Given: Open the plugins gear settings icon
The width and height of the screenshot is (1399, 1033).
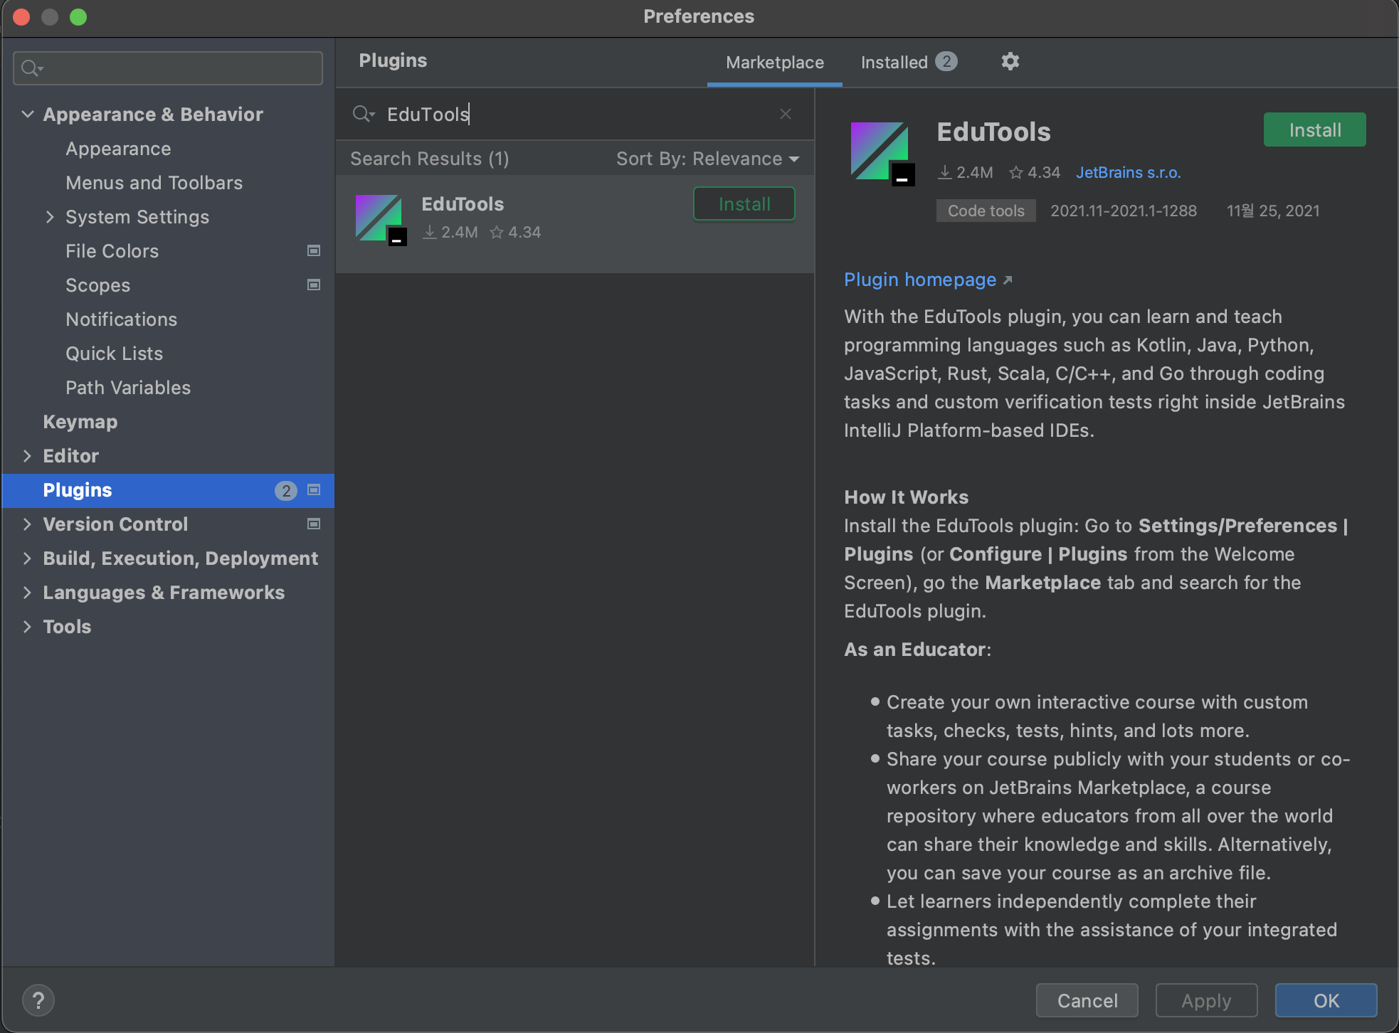Looking at the screenshot, I should pos(1010,62).
